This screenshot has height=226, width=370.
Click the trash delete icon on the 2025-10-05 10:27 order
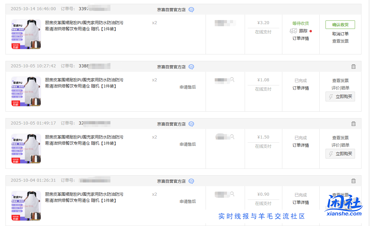click(353, 66)
